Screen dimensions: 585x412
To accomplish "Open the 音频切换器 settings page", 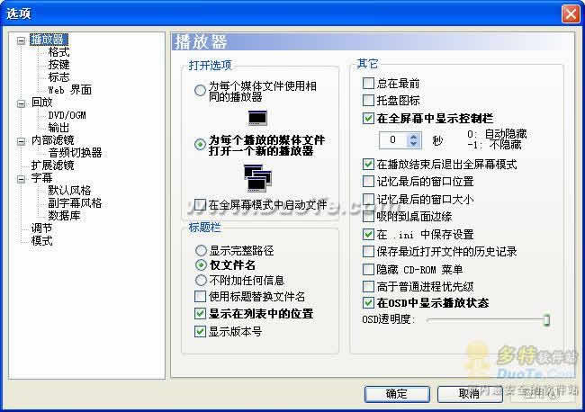I will click(x=75, y=153).
